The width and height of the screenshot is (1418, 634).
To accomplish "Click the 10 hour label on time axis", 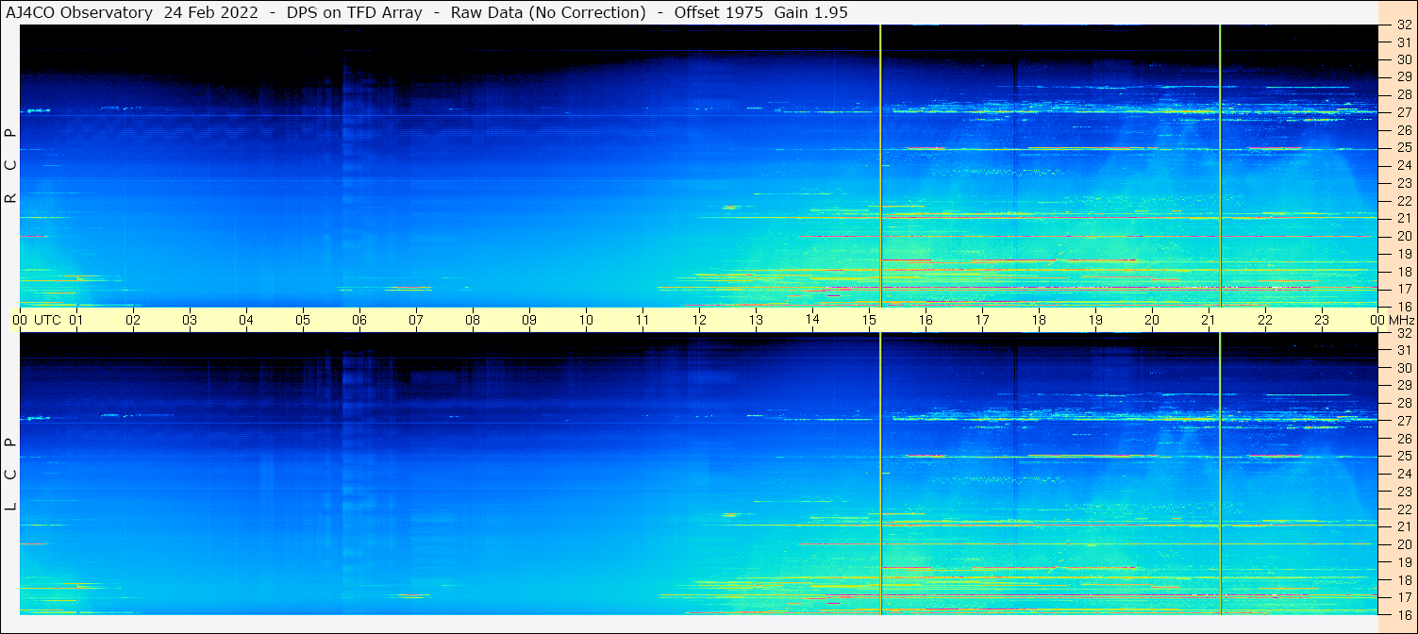I will tap(586, 320).
